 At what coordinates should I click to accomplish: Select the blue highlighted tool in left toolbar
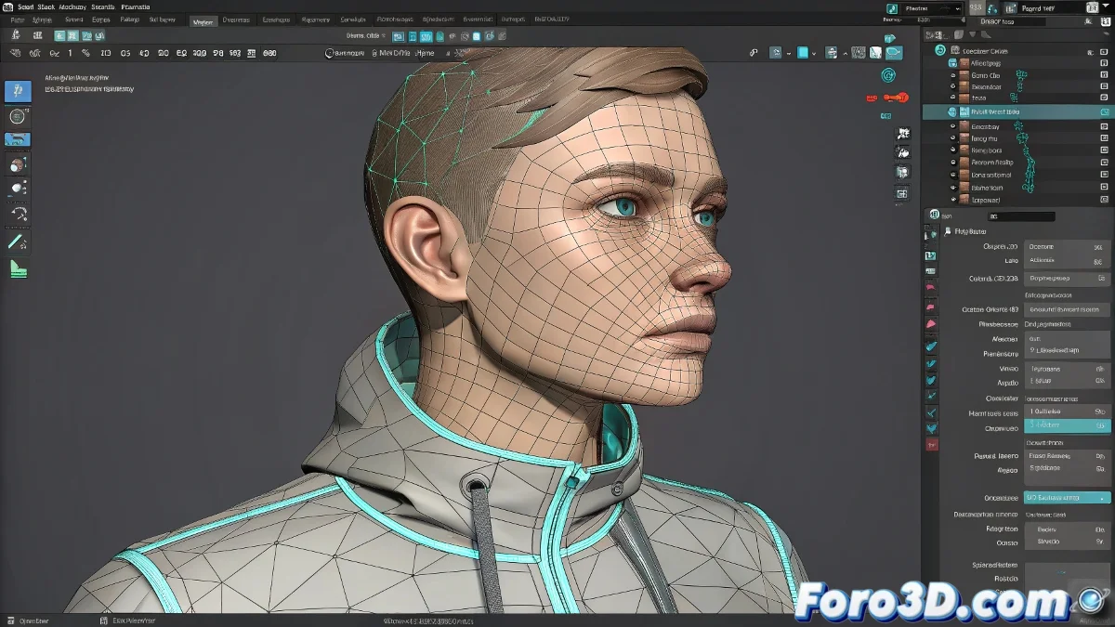[x=18, y=91]
